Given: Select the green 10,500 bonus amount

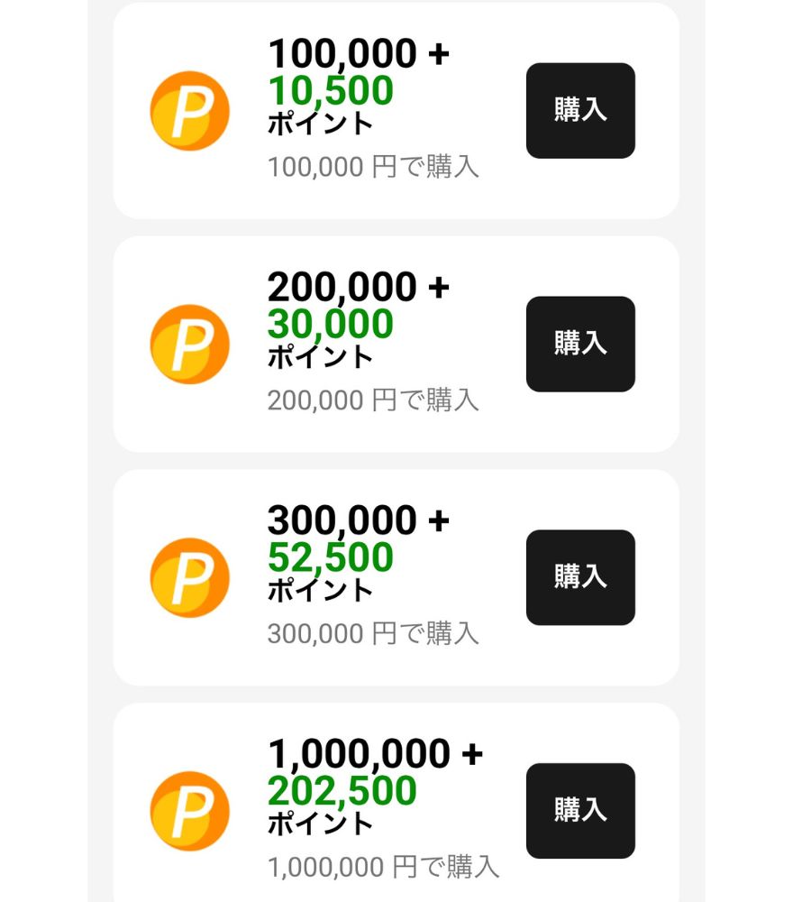Looking at the screenshot, I should click(x=331, y=91).
